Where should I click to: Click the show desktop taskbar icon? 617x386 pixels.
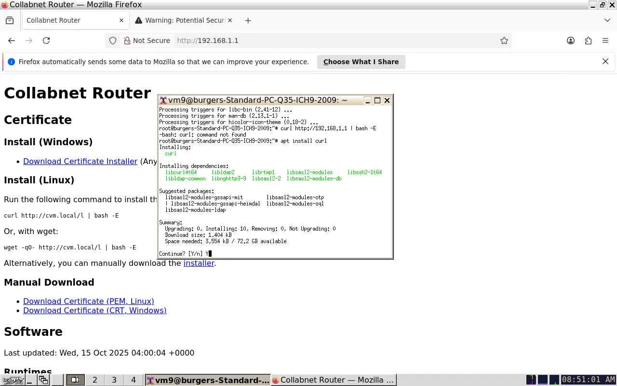(30, 380)
